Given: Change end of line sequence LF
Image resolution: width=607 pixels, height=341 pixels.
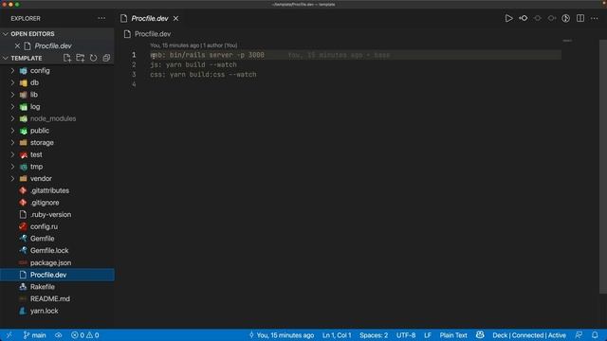Looking at the screenshot, I should (x=428, y=335).
